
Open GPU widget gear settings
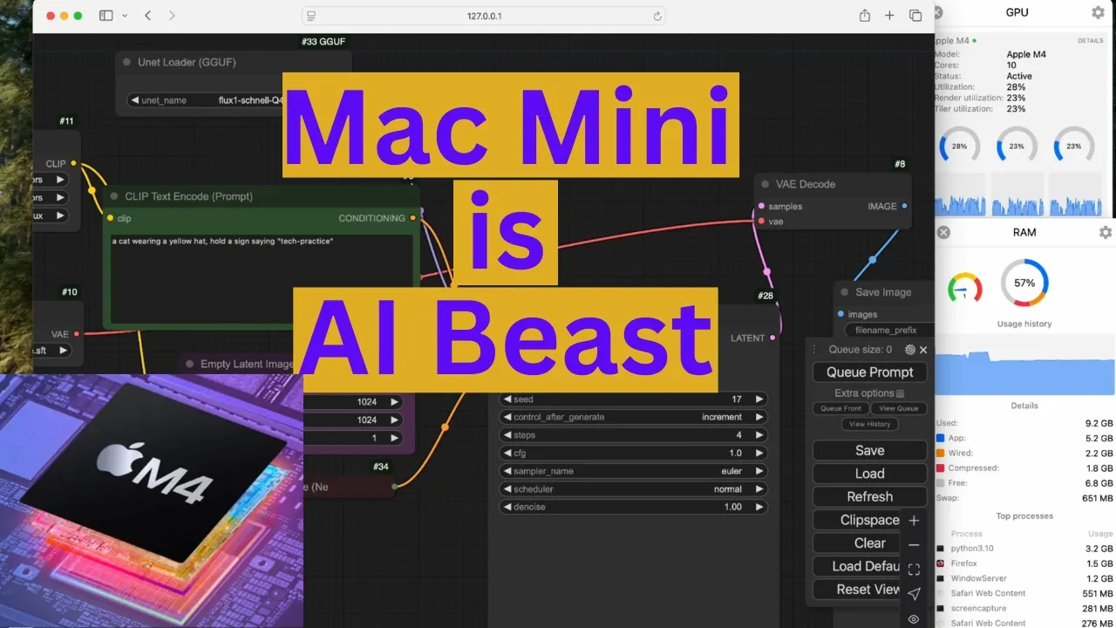[x=1098, y=12]
